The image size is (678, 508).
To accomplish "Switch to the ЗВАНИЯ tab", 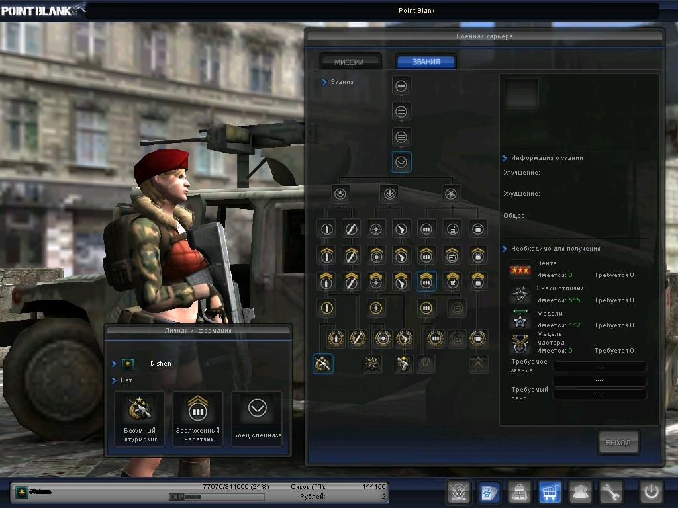I will [426, 62].
